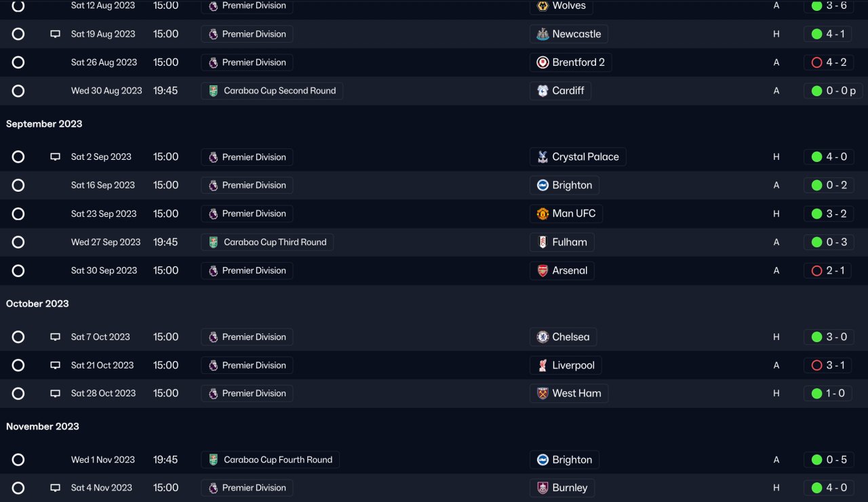Click the October 2023 month header
The height and width of the screenshot is (502, 868).
(37, 304)
